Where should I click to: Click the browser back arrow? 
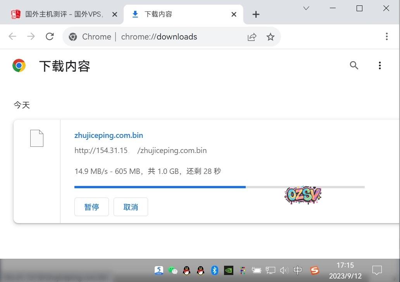12,37
